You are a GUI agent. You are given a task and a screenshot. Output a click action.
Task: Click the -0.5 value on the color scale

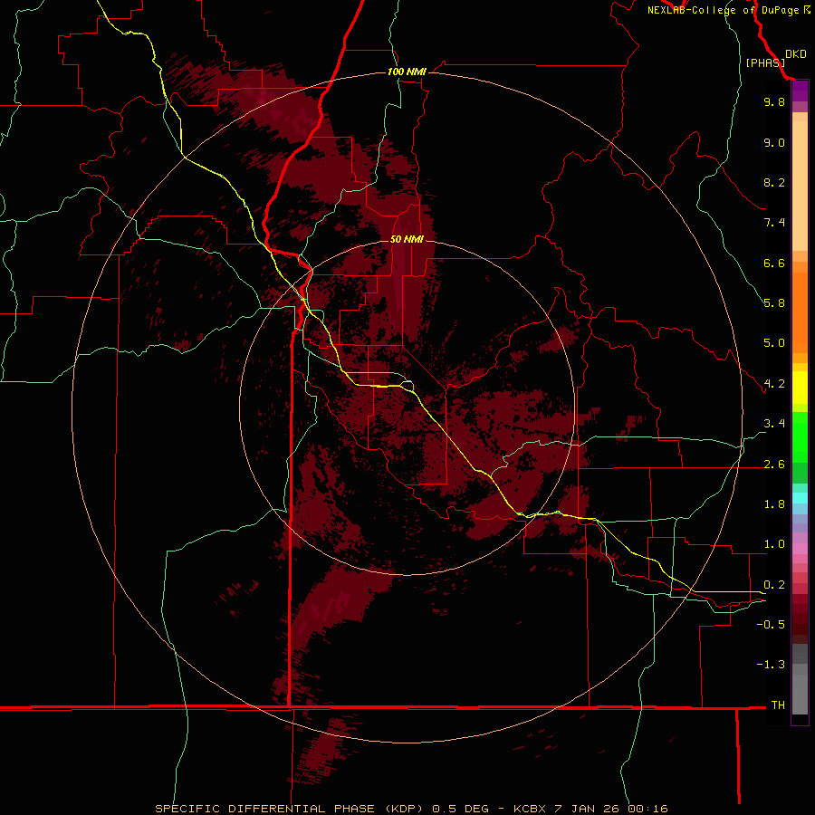pos(771,625)
